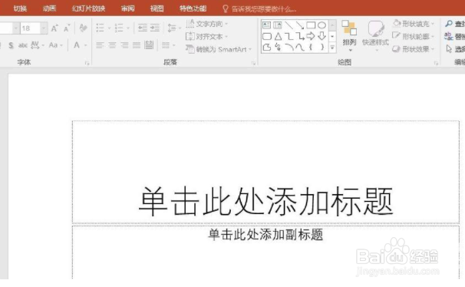Click the font size field showing 18
465x287 pixels.
pyautogui.click(x=30, y=28)
